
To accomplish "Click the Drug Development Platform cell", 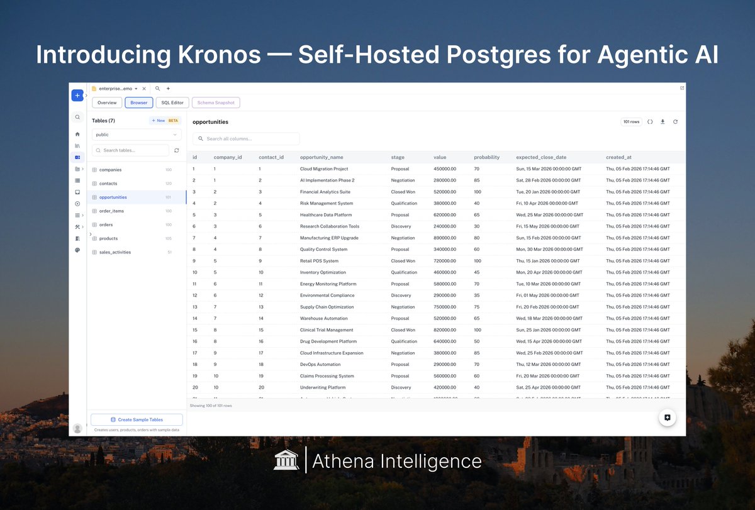I will [328, 341].
